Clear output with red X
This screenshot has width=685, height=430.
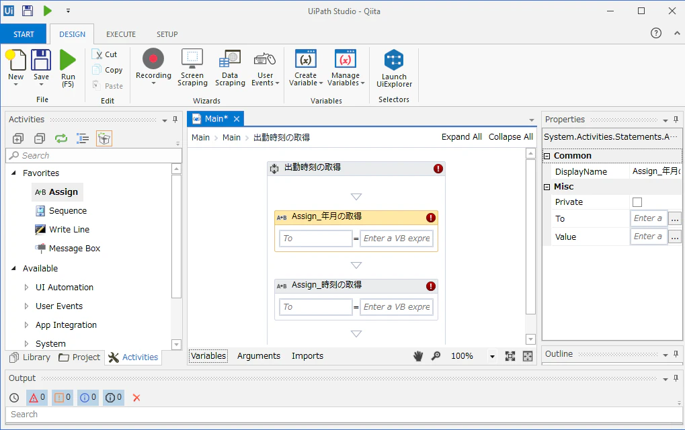(x=136, y=398)
